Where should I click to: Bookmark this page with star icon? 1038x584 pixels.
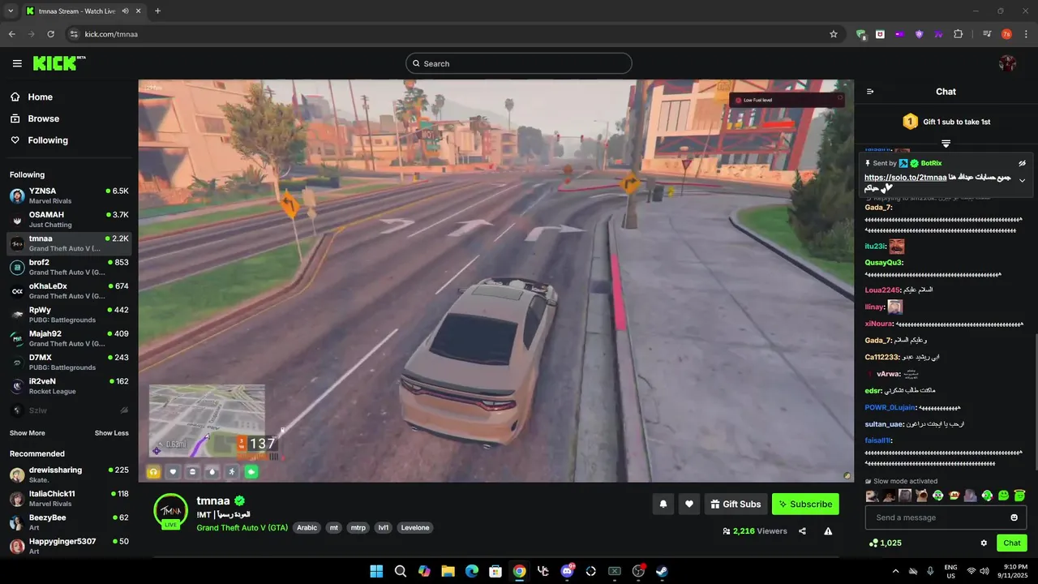(833, 34)
